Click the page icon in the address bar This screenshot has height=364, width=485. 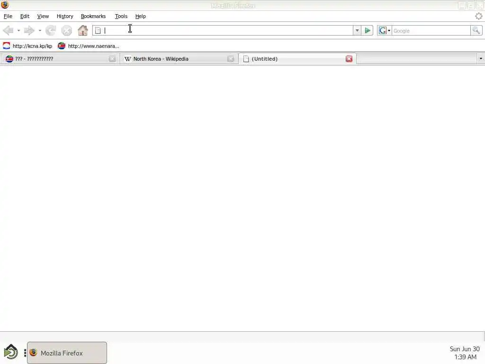(x=98, y=30)
